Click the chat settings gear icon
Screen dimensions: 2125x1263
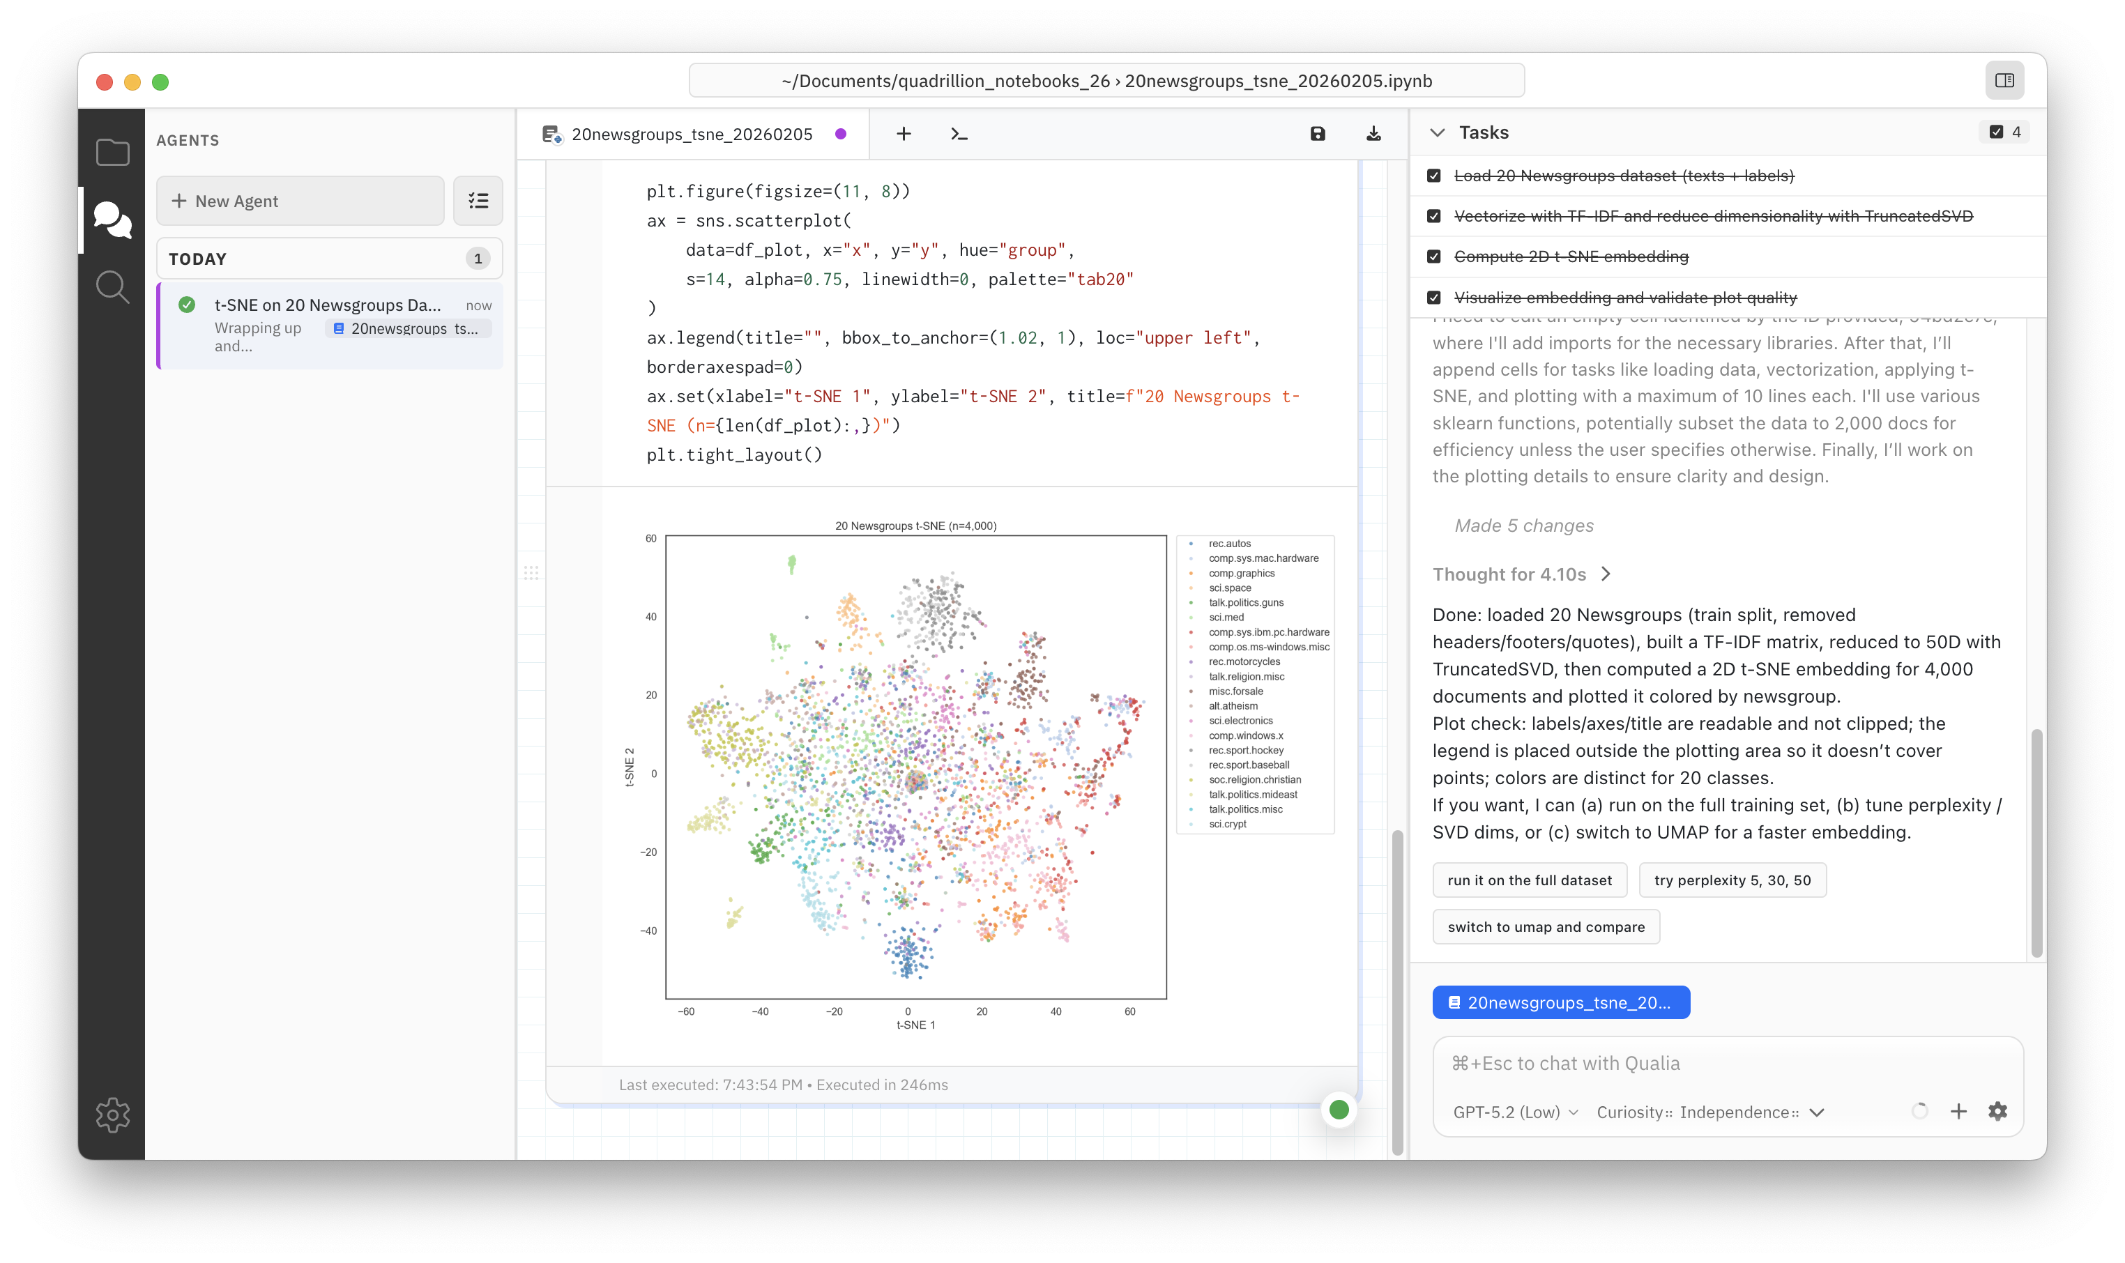point(1997,1110)
